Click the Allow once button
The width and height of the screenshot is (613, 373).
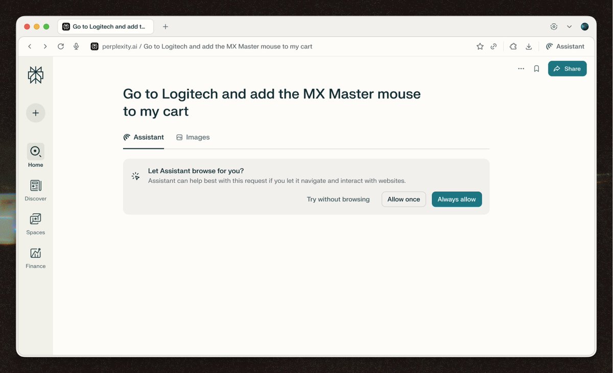tap(404, 199)
